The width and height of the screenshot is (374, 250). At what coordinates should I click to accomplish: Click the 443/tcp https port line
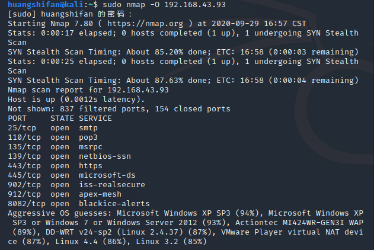click(55, 166)
